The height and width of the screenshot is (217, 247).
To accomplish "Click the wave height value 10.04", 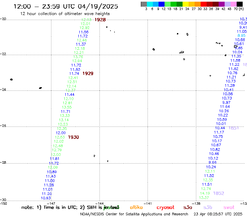I will (x=237, y=52).
